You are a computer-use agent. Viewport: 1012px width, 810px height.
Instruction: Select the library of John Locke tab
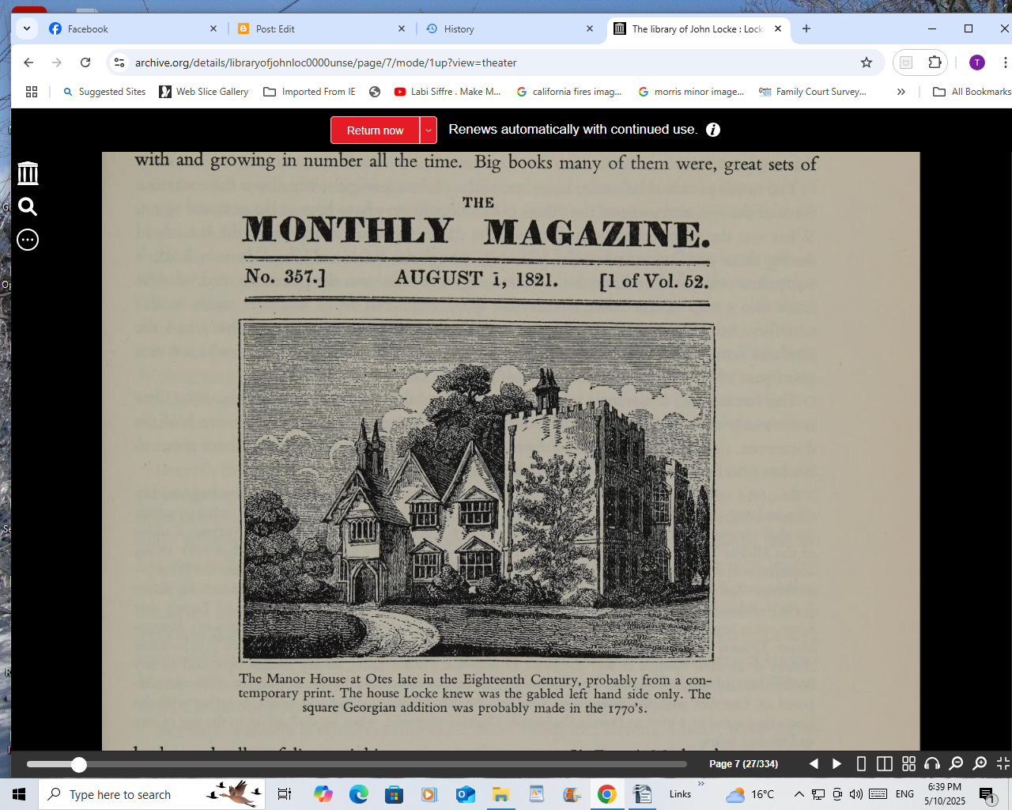click(x=697, y=28)
